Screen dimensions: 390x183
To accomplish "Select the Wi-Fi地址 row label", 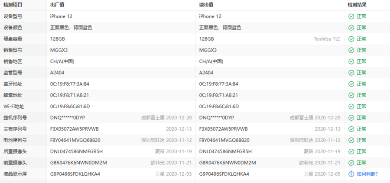I will click(14, 106).
